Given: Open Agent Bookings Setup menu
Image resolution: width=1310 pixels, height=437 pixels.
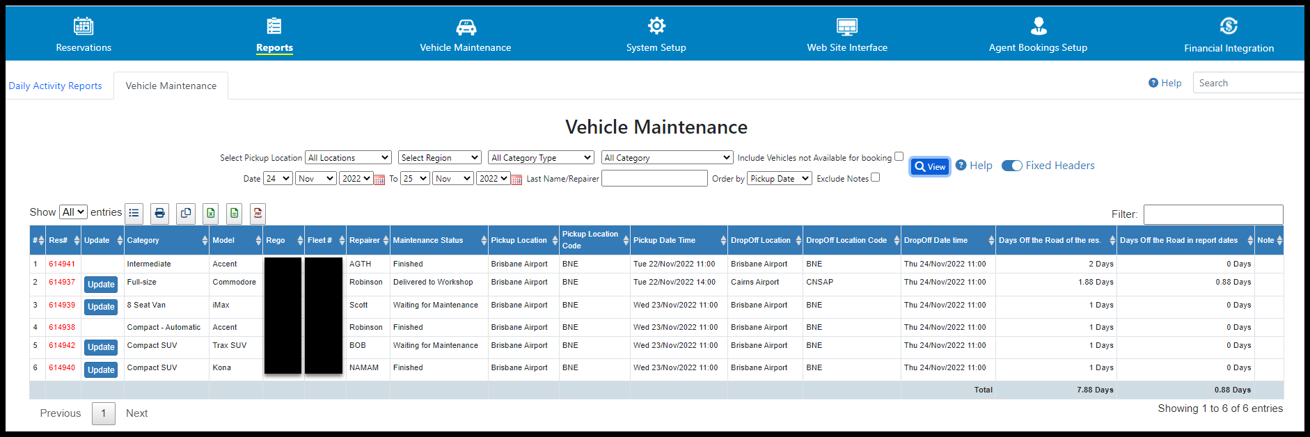Looking at the screenshot, I should click(1038, 35).
